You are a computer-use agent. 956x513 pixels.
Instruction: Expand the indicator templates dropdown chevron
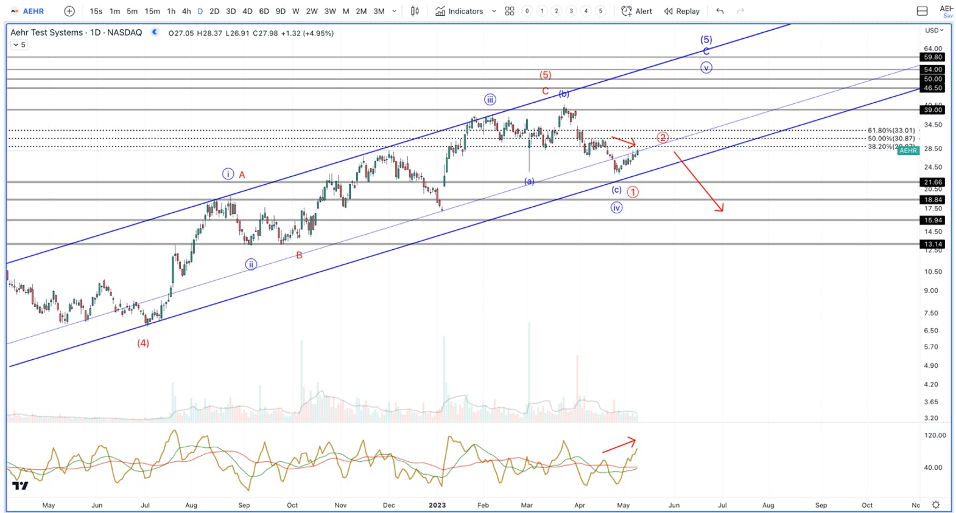point(494,11)
